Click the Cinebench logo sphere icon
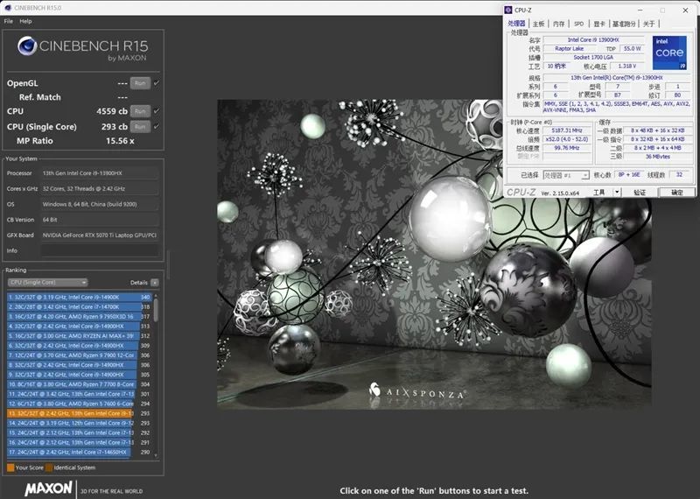The image size is (700, 499). tap(28, 46)
